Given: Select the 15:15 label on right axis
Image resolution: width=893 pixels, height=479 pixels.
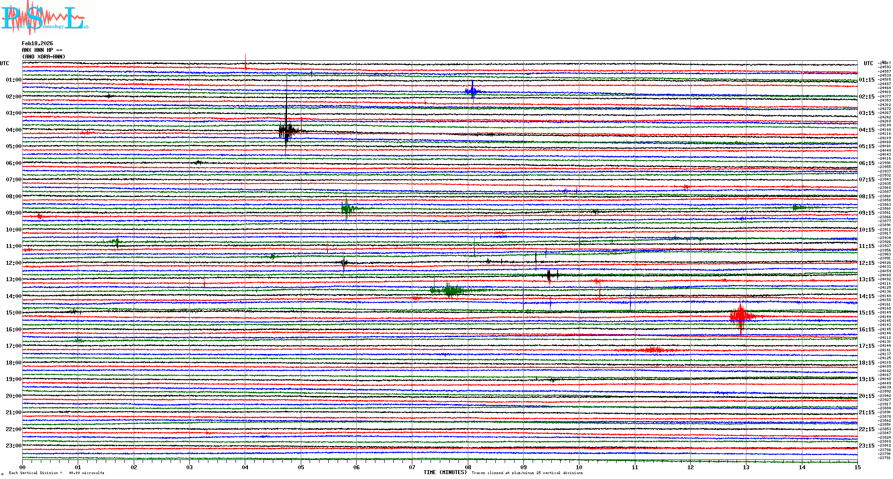Looking at the screenshot, I should click(x=866, y=313).
